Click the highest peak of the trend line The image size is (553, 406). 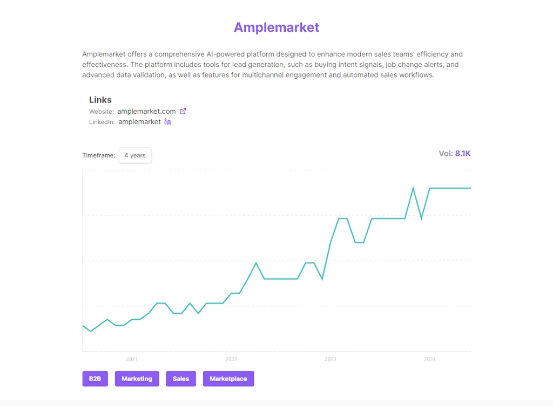point(413,188)
